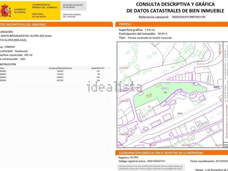Select the construction year '1900'
This screenshot has width=228, height=171.
tap(23, 59)
